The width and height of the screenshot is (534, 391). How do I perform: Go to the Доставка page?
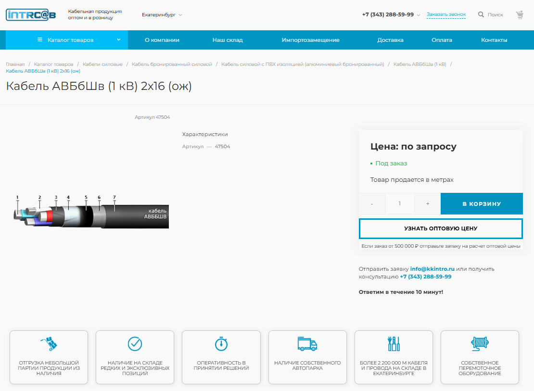coord(390,40)
